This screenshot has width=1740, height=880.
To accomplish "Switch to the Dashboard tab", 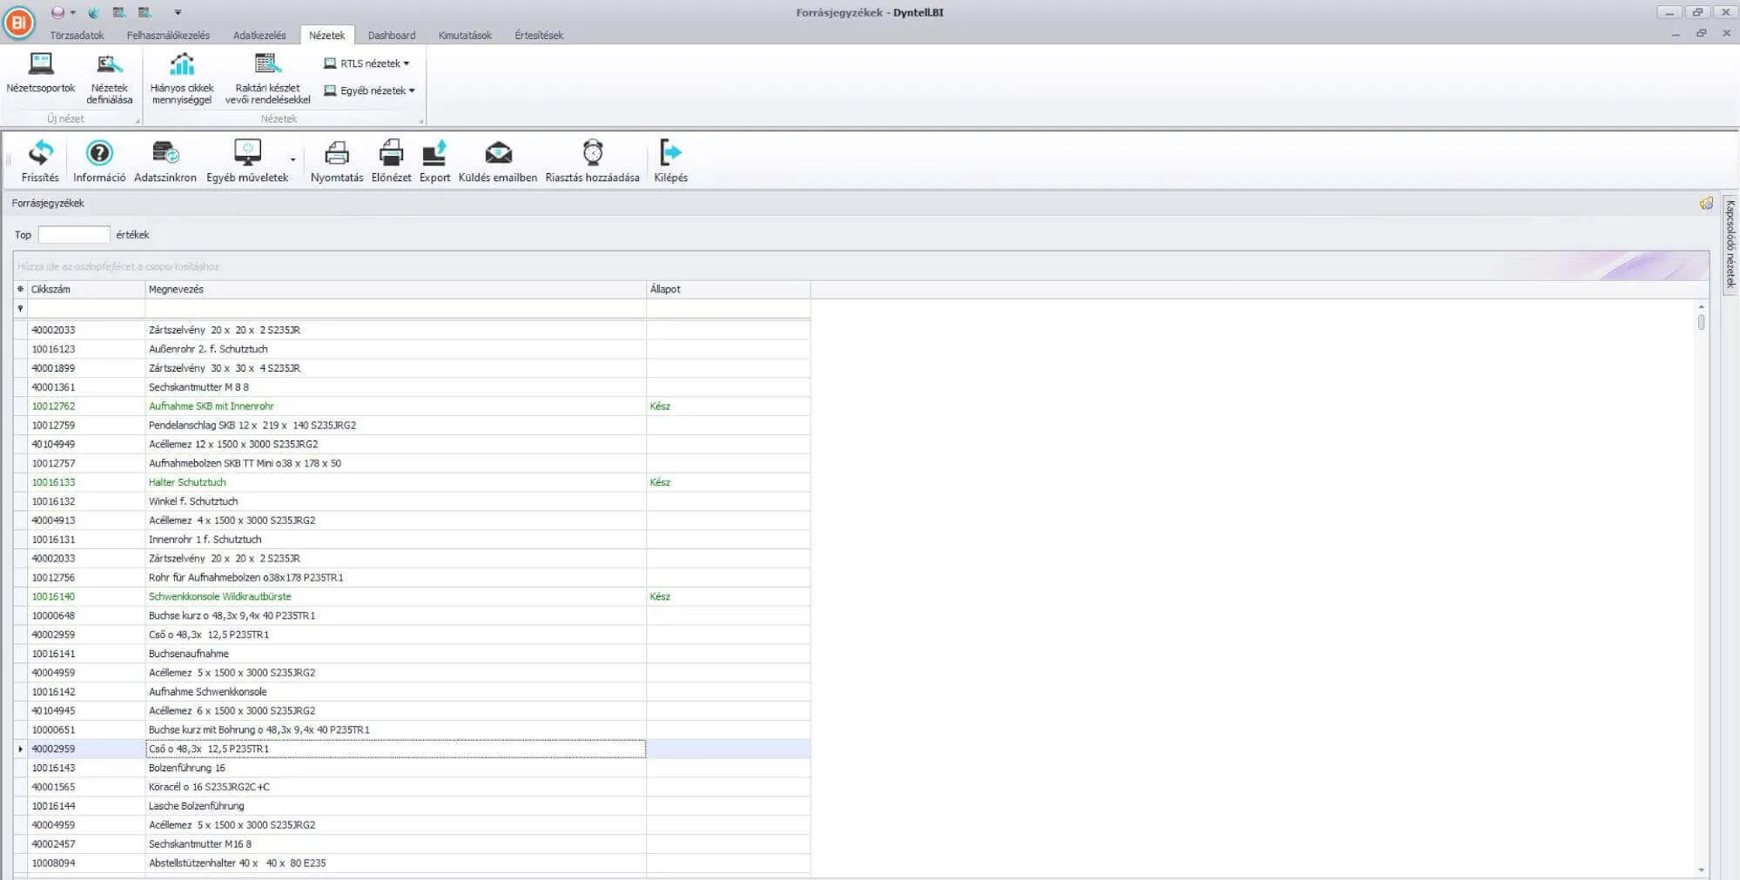I will pyautogui.click(x=391, y=36).
